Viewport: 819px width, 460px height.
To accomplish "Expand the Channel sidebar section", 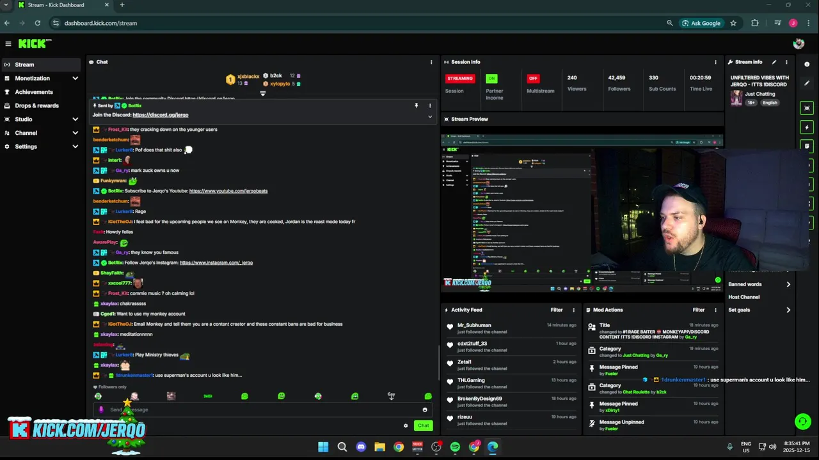I will point(42,133).
